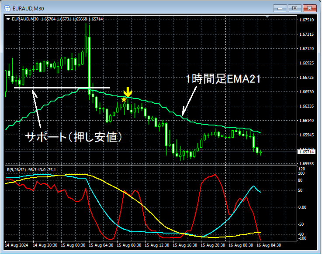Image resolution: width=322 pixels, height=254 pixels.
Task: Maximize the EURAUD,M30 chart window
Action: pos(294,8)
